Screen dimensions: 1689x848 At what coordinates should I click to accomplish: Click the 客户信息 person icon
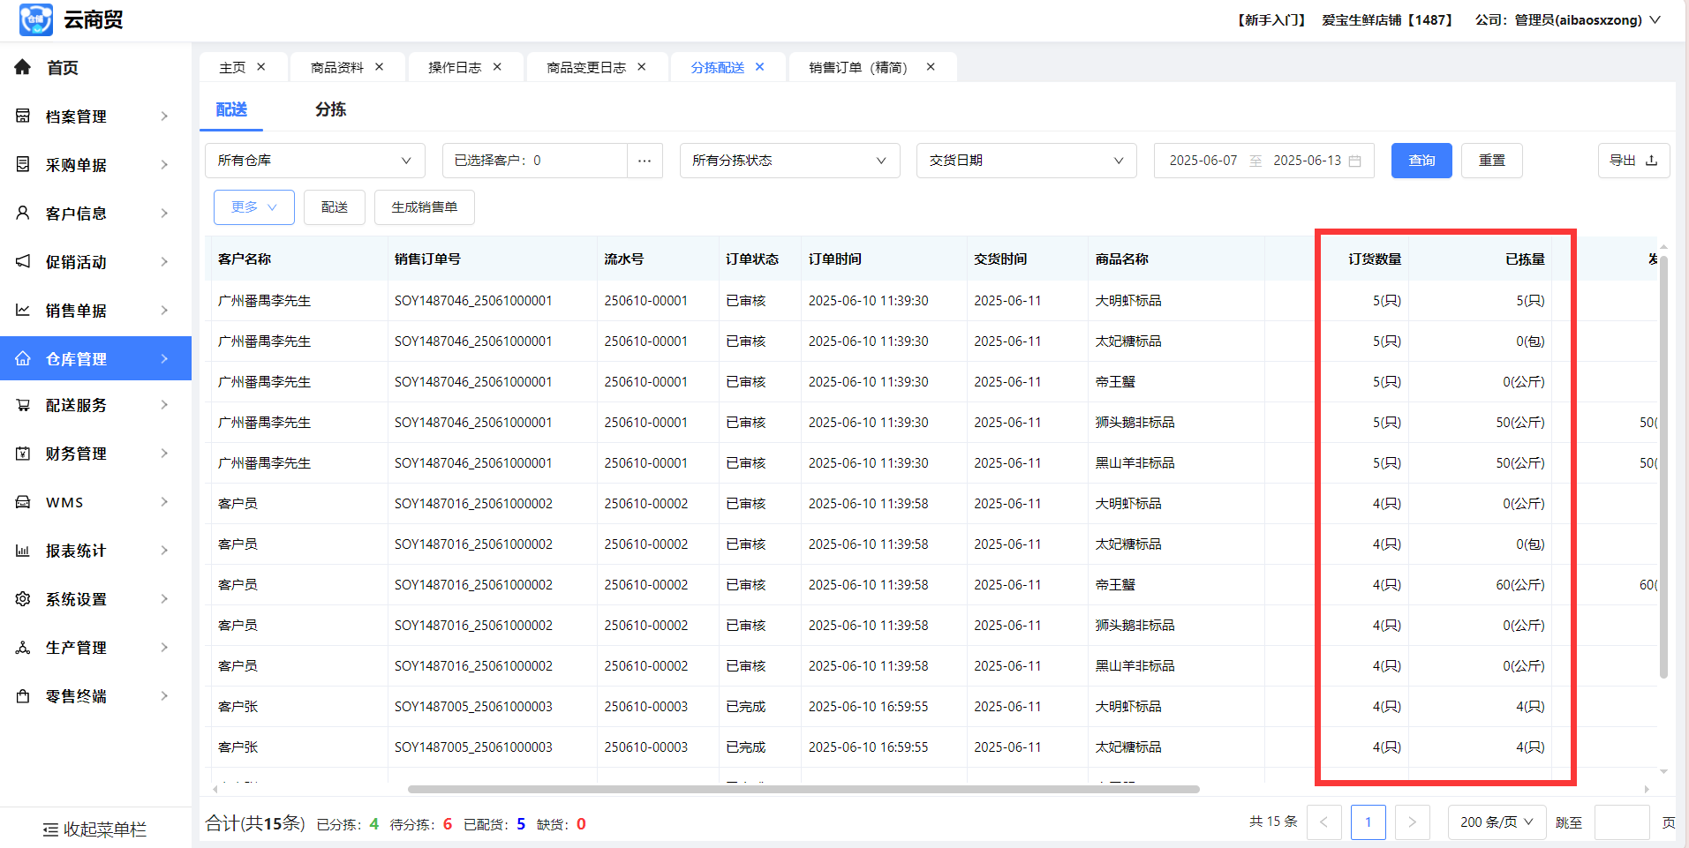(x=23, y=214)
